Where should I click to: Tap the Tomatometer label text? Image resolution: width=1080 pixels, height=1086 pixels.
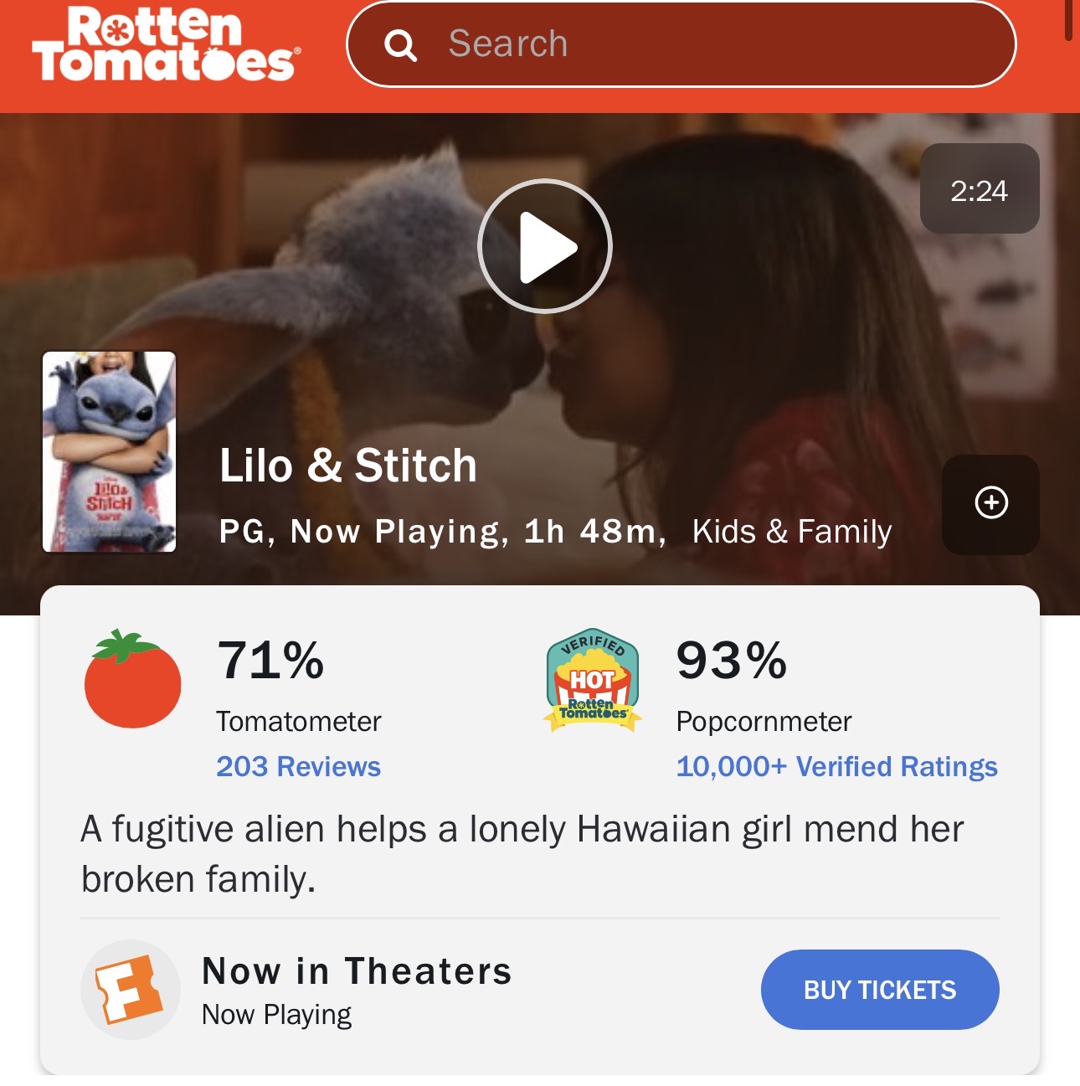(x=299, y=722)
